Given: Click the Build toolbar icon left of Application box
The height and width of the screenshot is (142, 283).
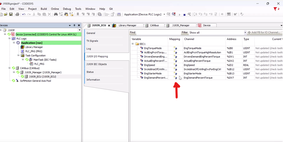Looking at the screenshot, I should [119, 14].
